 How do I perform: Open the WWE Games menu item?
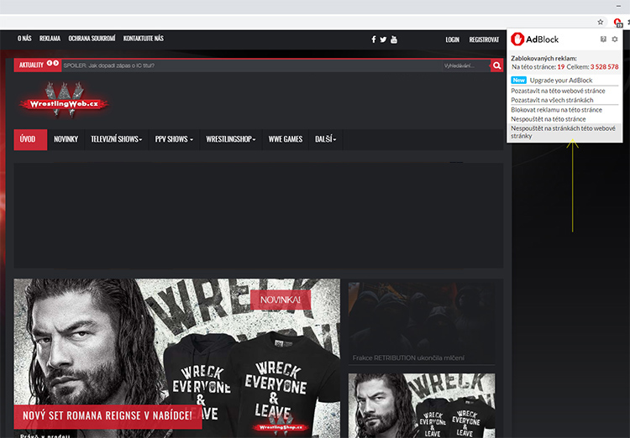click(x=286, y=139)
